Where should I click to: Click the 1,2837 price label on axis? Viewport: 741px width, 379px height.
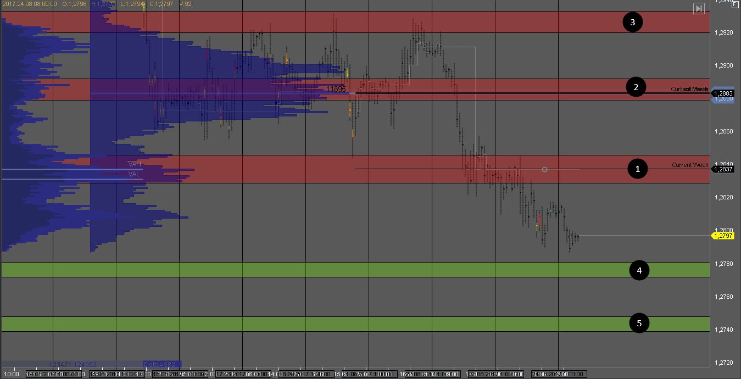pos(723,169)
